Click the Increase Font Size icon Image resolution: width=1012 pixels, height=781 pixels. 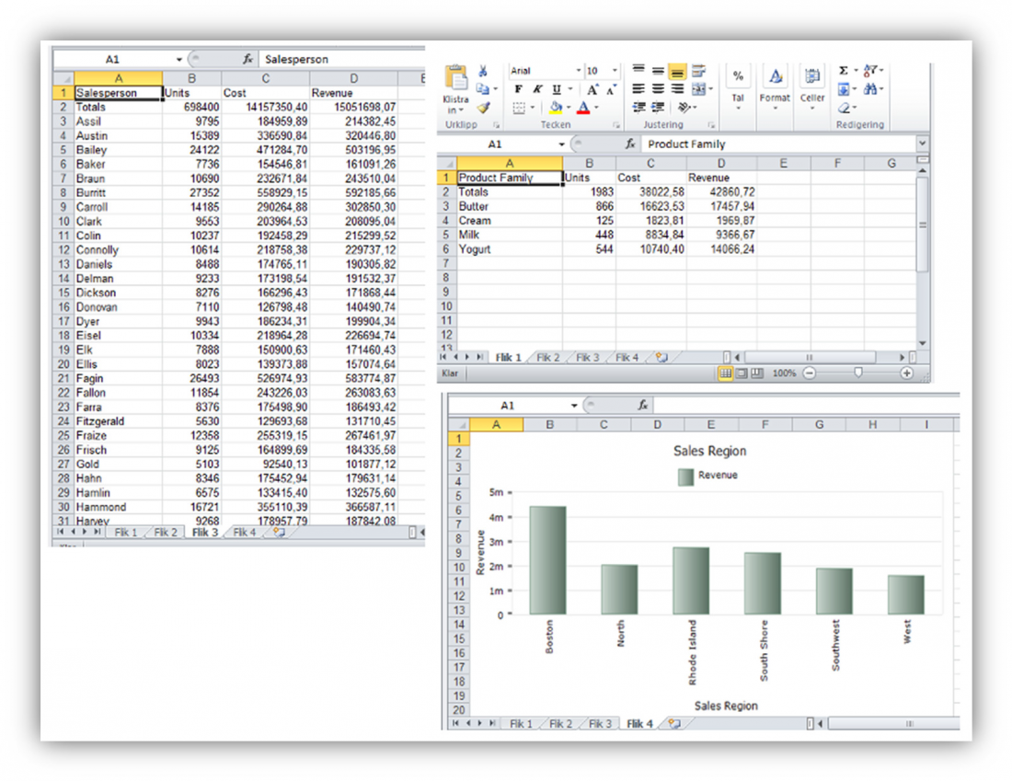tap(592, 89)
